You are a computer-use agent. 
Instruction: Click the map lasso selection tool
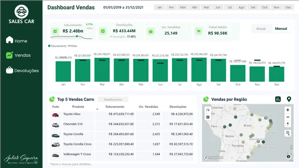[x=208, y=110]
